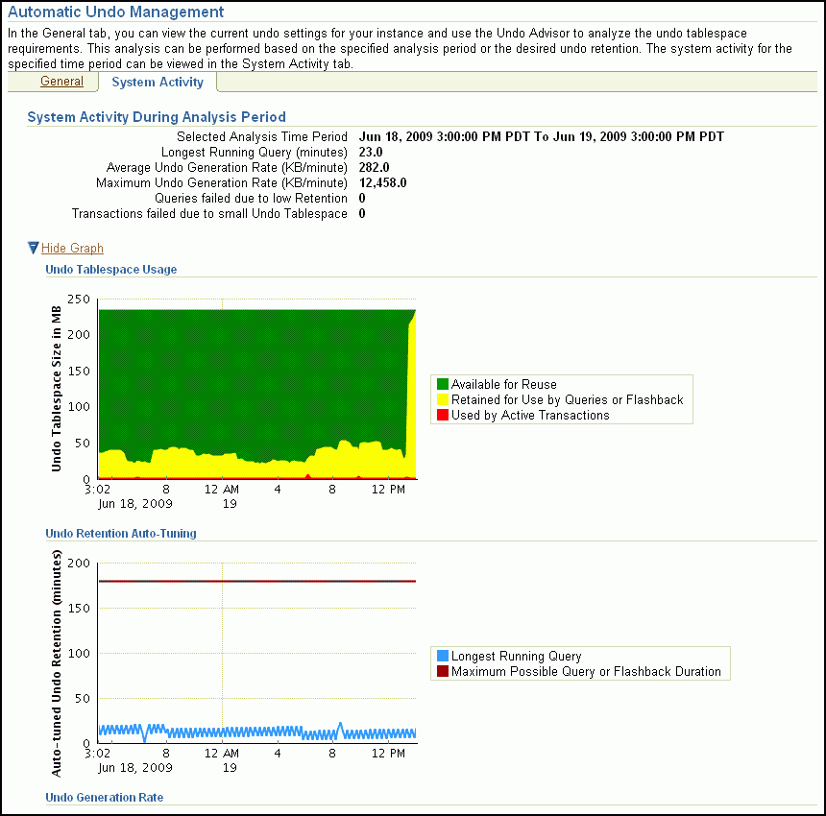Click the Hide Graph disclosure triangle
Screen dimensions: 826x816
click(33, 248)
